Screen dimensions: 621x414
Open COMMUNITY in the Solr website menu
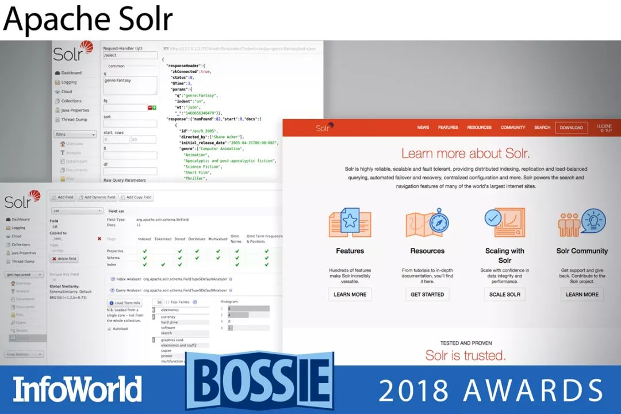(x=513, y=128)
